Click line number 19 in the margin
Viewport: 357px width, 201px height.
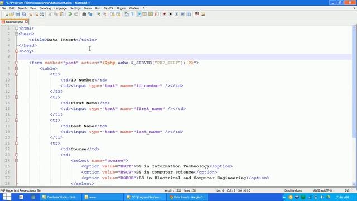pyautogui.click(x=7, y=132)
